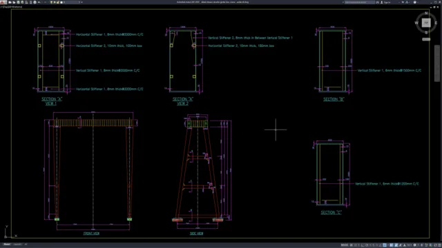Viewport: 442px width, 248px height.
Task: Select the SECTION "A" VIEW 2 label
Action: pyautogui.click(x=183, y=101)
